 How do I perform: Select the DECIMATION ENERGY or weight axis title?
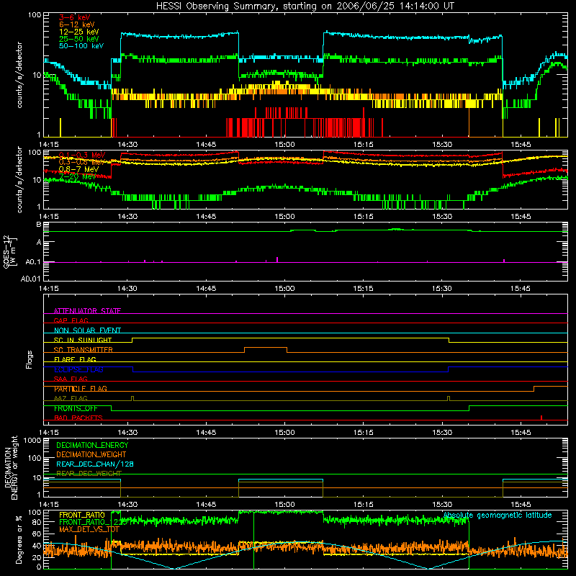click(11, 467)
